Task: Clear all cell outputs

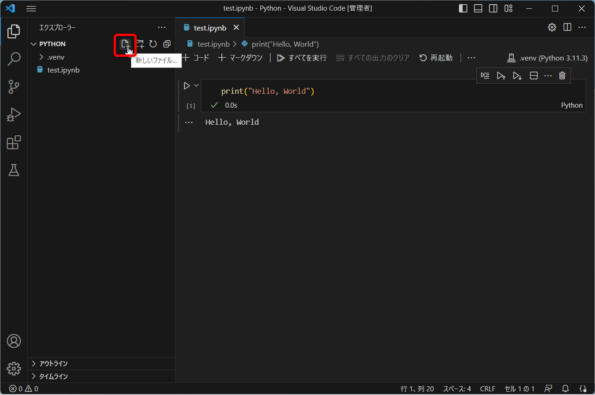Action: tap(372, 58)
